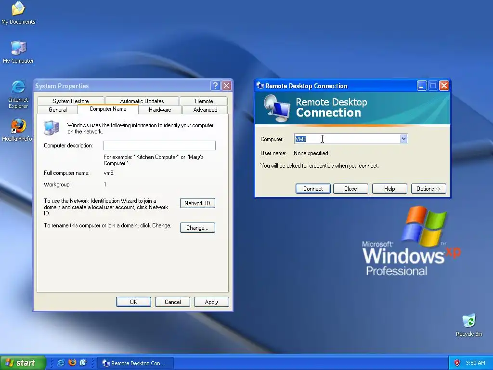493x370 pixels.
Task: Select the Computer Name tab
Action: [108, 109]
